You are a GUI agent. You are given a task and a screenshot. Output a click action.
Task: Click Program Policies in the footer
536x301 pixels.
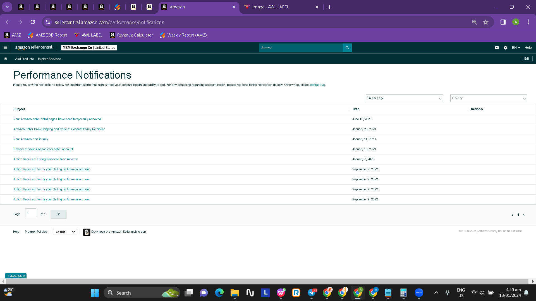[36, 232]
